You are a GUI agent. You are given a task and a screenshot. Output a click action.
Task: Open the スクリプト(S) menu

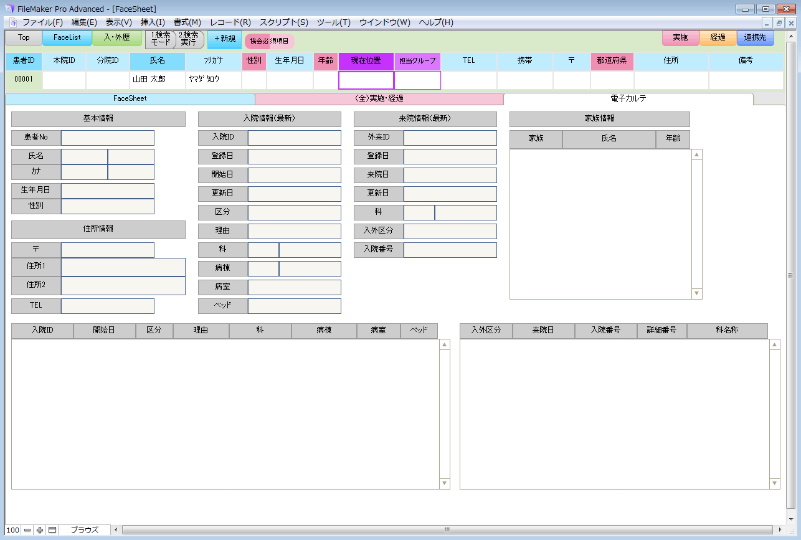click(283, 22)
